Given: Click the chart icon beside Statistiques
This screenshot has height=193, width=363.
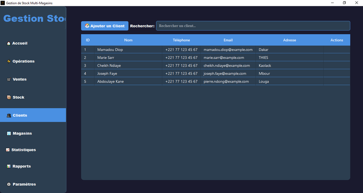Looking at the screenshot, I should [8, 150].
